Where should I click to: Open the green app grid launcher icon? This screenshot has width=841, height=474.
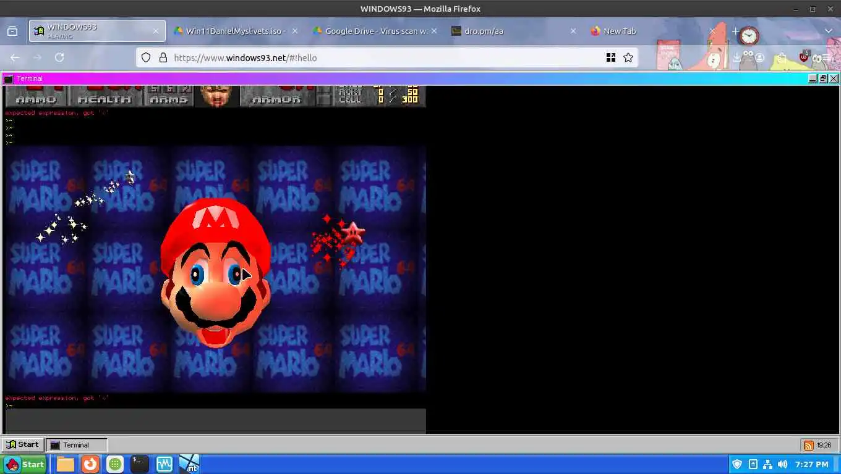(115, 464)
